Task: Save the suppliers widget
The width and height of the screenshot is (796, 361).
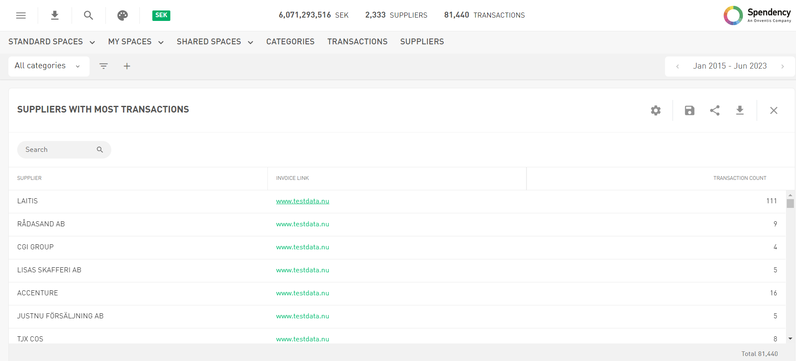Action: coord(689,110)
